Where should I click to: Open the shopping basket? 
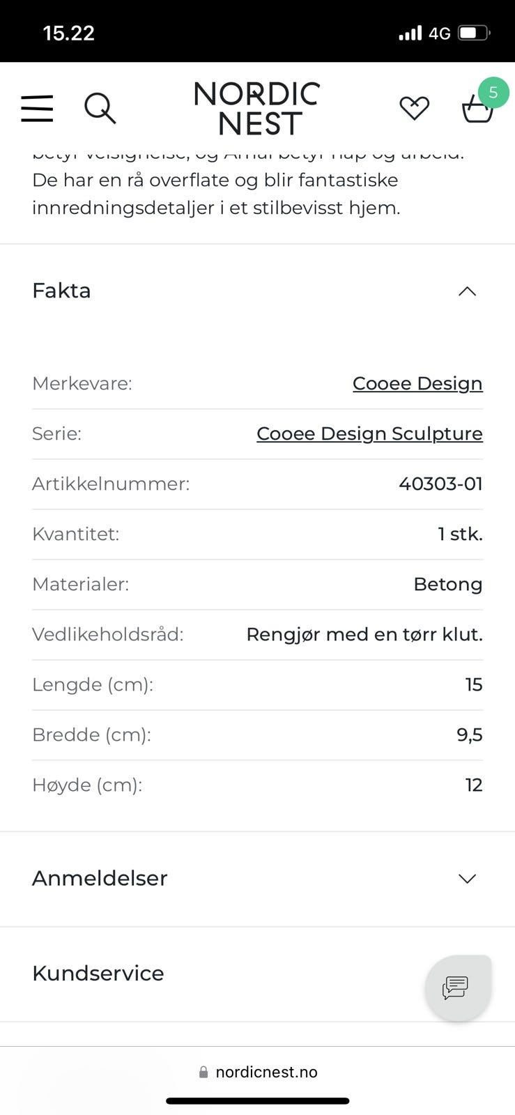point(477,111)
